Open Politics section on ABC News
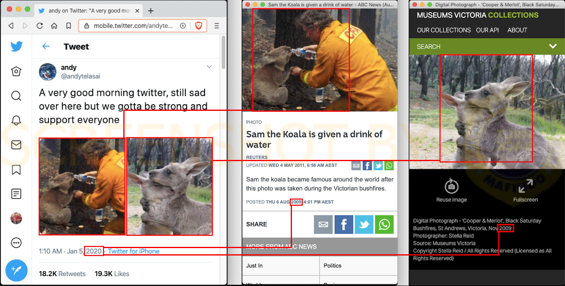The width and height of the screenshot is (565, 286). click(x=358, y=266)
